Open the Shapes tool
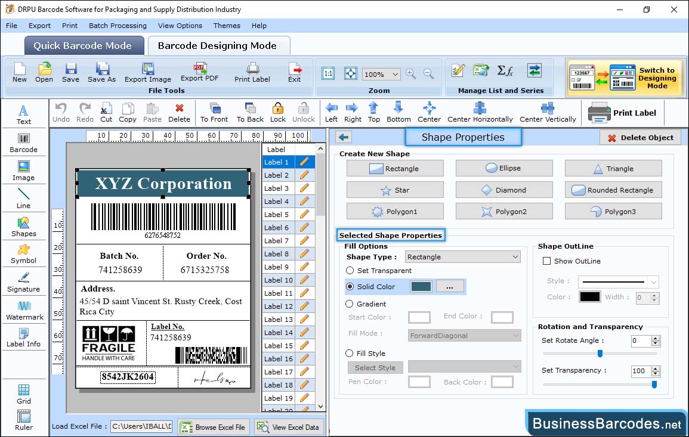 tap(24, 227)
